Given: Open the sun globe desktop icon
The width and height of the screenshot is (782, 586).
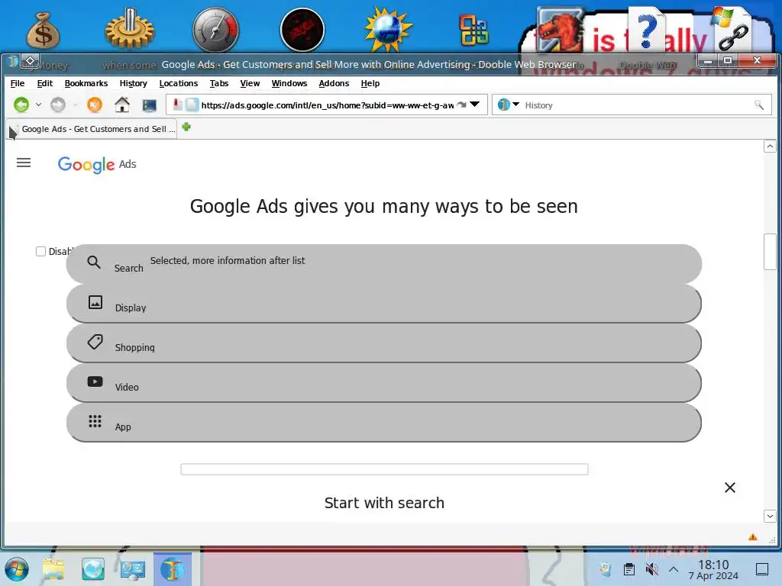Looking at the screenshot, I should point(388,29).
